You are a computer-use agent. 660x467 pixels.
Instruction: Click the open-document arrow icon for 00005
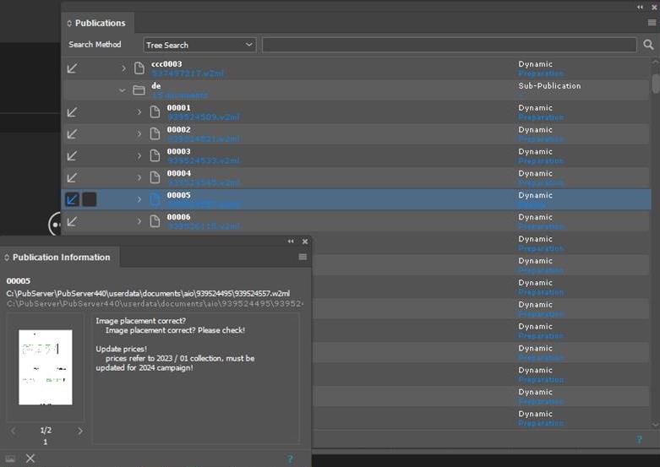pos(72,199)
